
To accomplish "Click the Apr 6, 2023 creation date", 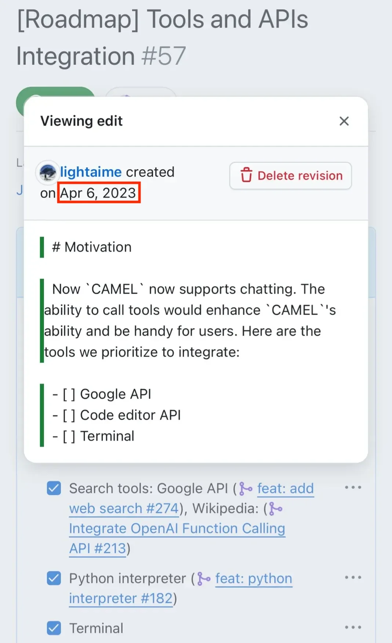I will pyautogui.click(x=98, y=193).
